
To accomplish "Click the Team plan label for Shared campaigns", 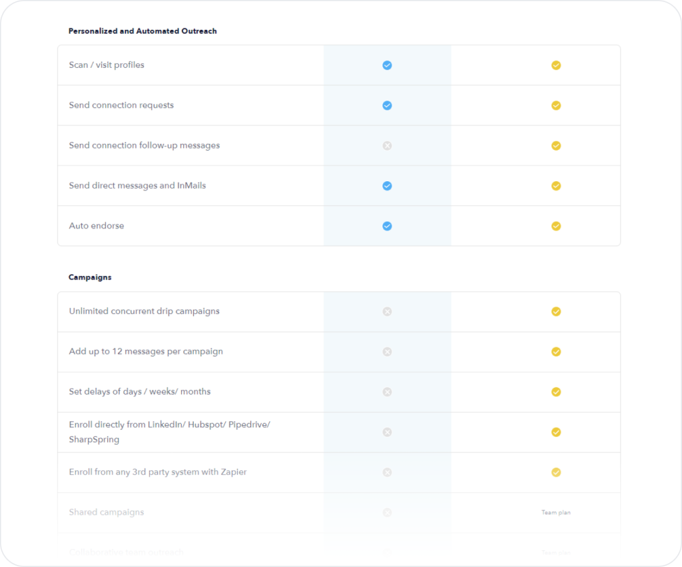I will (555, 512).
